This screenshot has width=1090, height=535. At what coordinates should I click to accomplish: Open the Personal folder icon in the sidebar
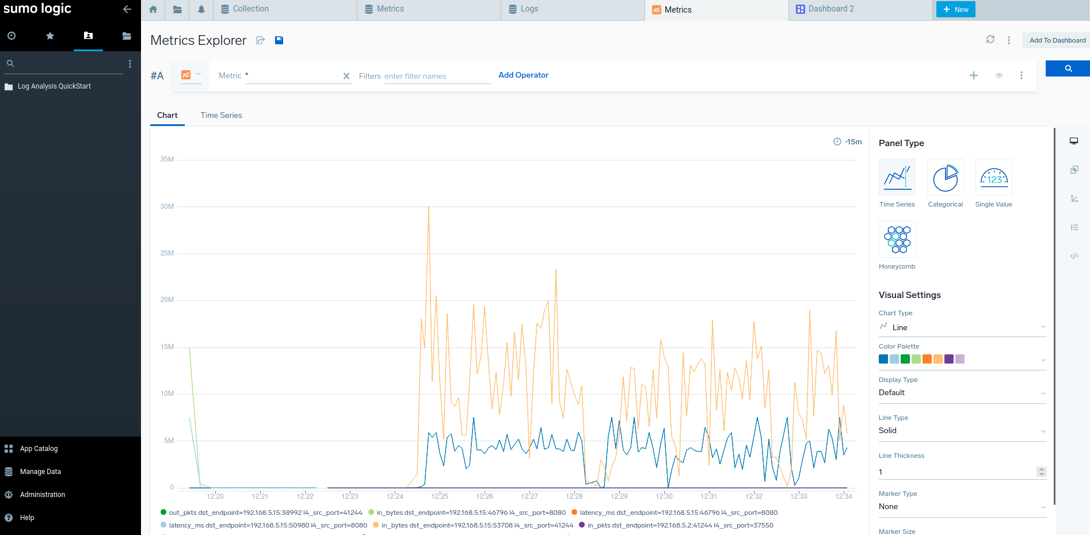coord(88,36)
